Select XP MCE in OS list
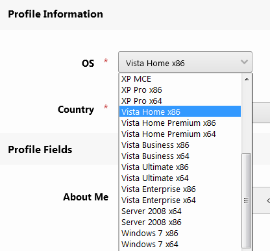This screenshot has width=270, height=251. tap(180, 78)
